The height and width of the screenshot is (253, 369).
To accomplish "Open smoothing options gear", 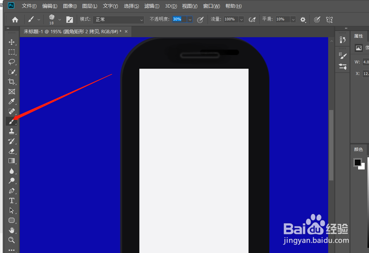I will point(303,20).
